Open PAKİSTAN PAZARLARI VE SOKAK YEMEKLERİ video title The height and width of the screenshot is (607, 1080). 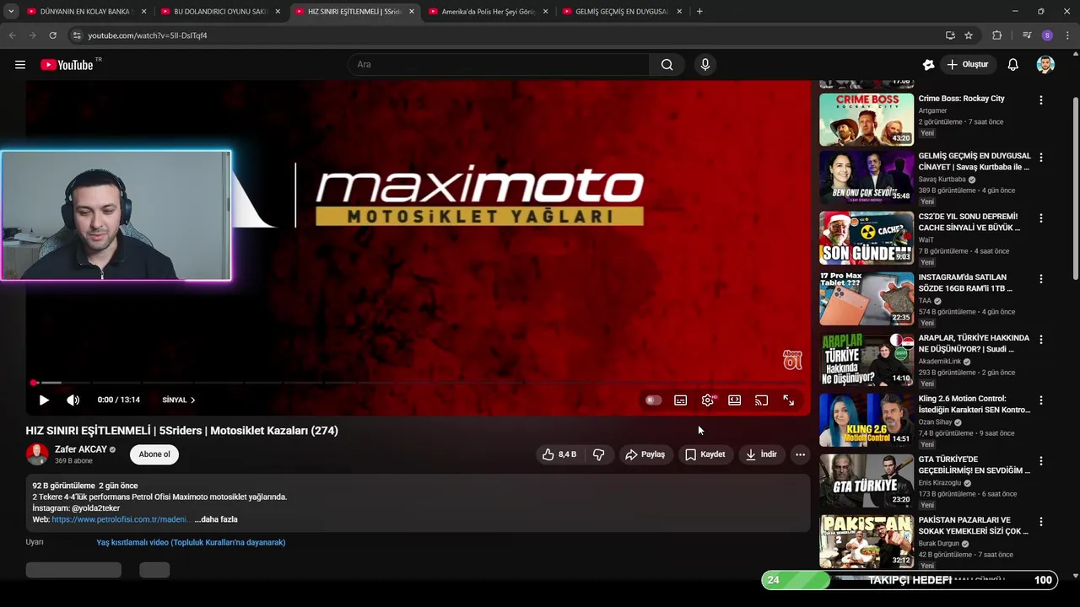tap(974, 526)
